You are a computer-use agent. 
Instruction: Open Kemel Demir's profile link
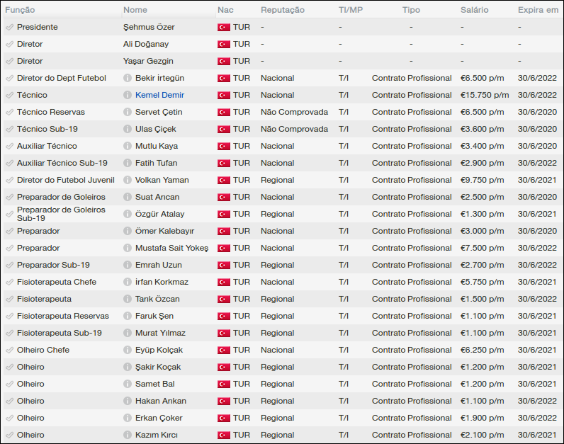(159, 95)
